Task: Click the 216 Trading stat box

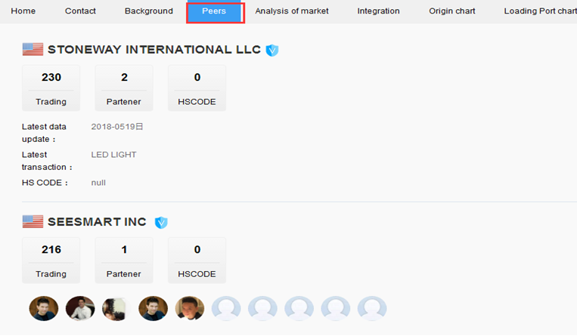Action: point(51,260)
